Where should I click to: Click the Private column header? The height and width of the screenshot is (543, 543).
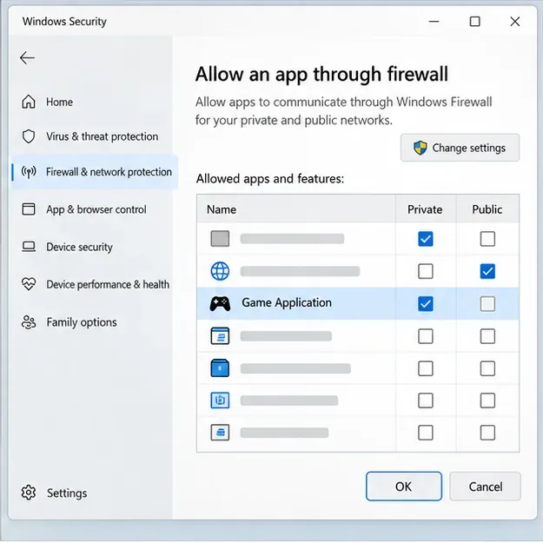coord(425,209)
